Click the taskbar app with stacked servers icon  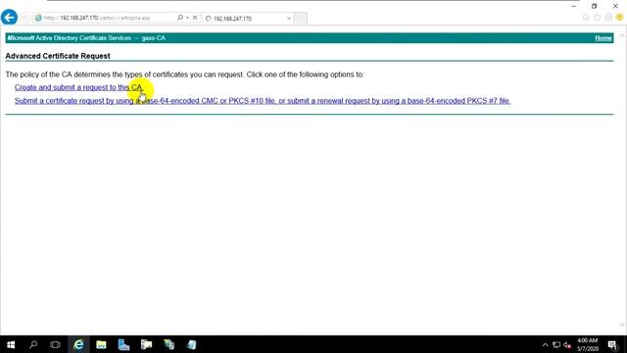click(169, 344)
